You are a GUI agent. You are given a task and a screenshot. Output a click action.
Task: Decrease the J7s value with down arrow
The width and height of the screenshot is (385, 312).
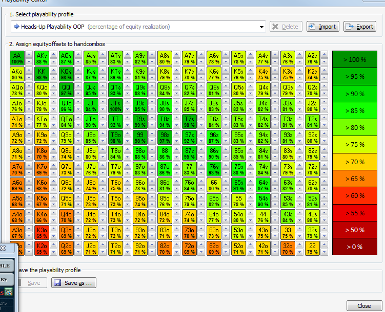click(201, 109)
